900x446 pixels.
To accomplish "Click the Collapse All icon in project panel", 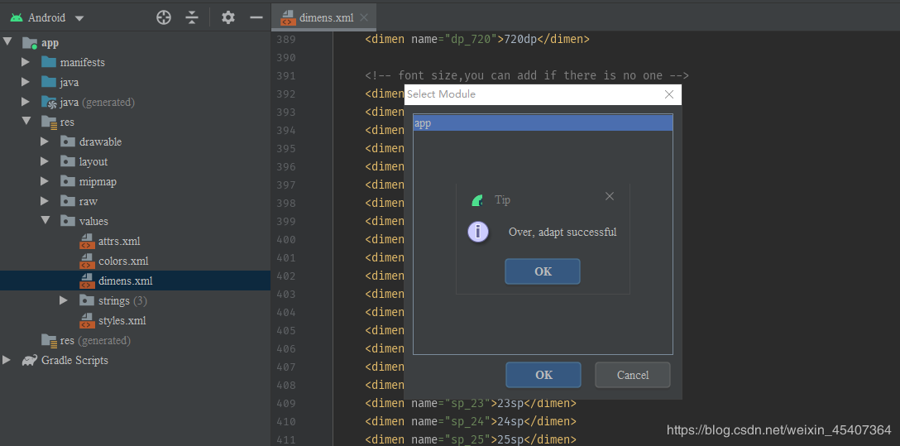I will click(192, 17).
